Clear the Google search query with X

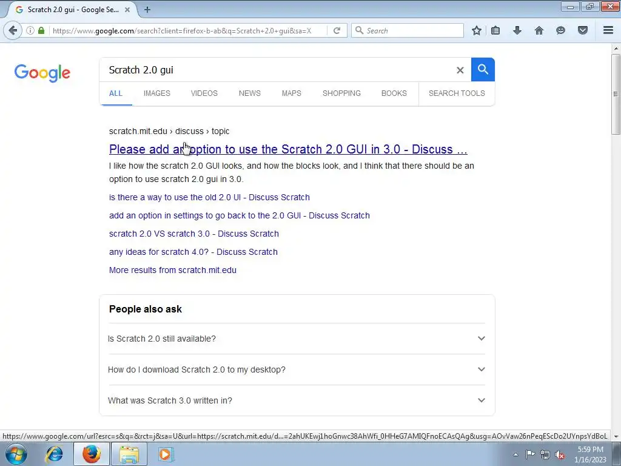(460, 70)
